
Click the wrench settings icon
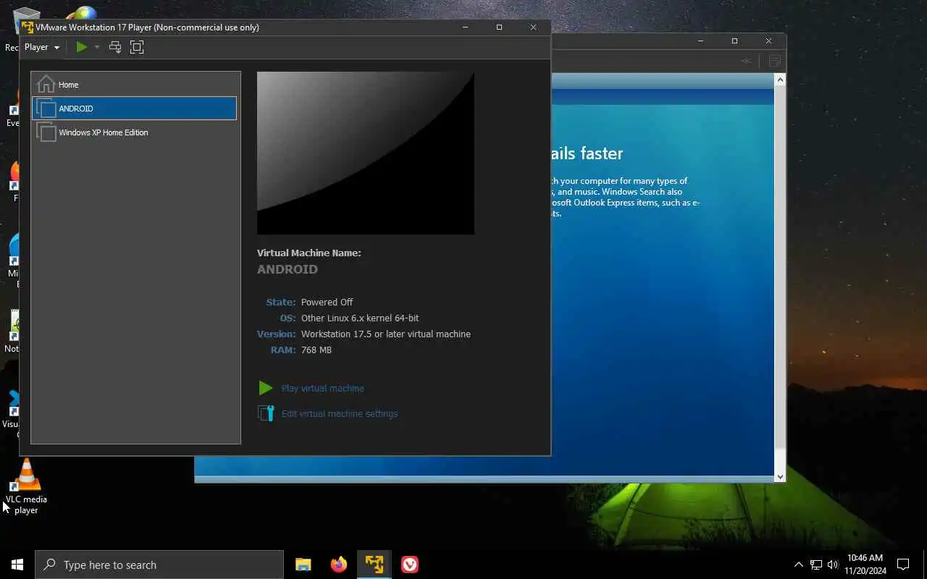click(x=266, y=414)
